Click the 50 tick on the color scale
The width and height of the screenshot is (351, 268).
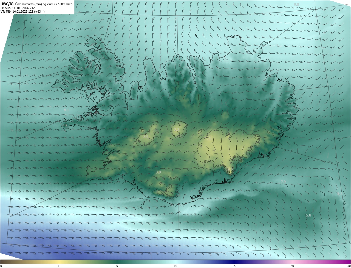[349, 266]
